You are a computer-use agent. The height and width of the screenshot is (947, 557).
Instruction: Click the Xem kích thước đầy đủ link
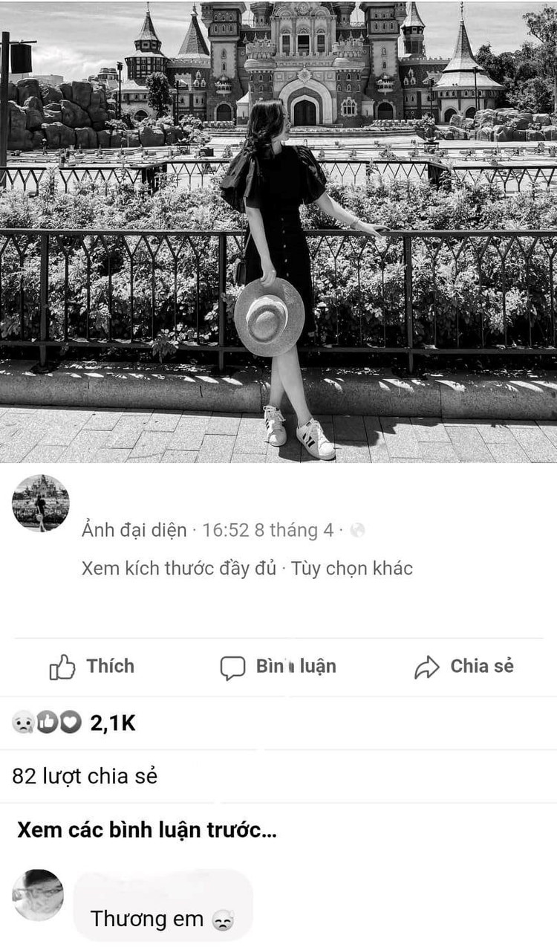point(179,569)
